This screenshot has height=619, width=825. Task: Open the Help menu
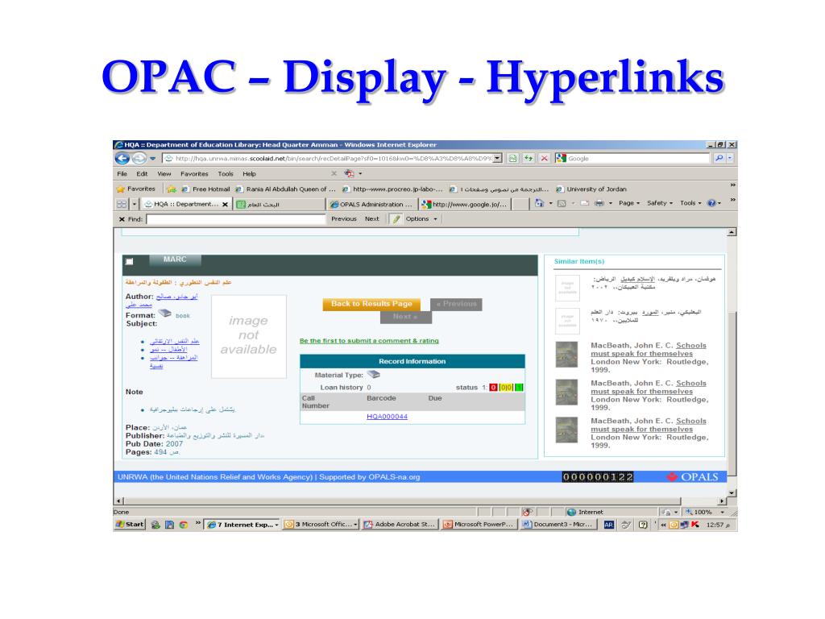(x=249, y=174)
